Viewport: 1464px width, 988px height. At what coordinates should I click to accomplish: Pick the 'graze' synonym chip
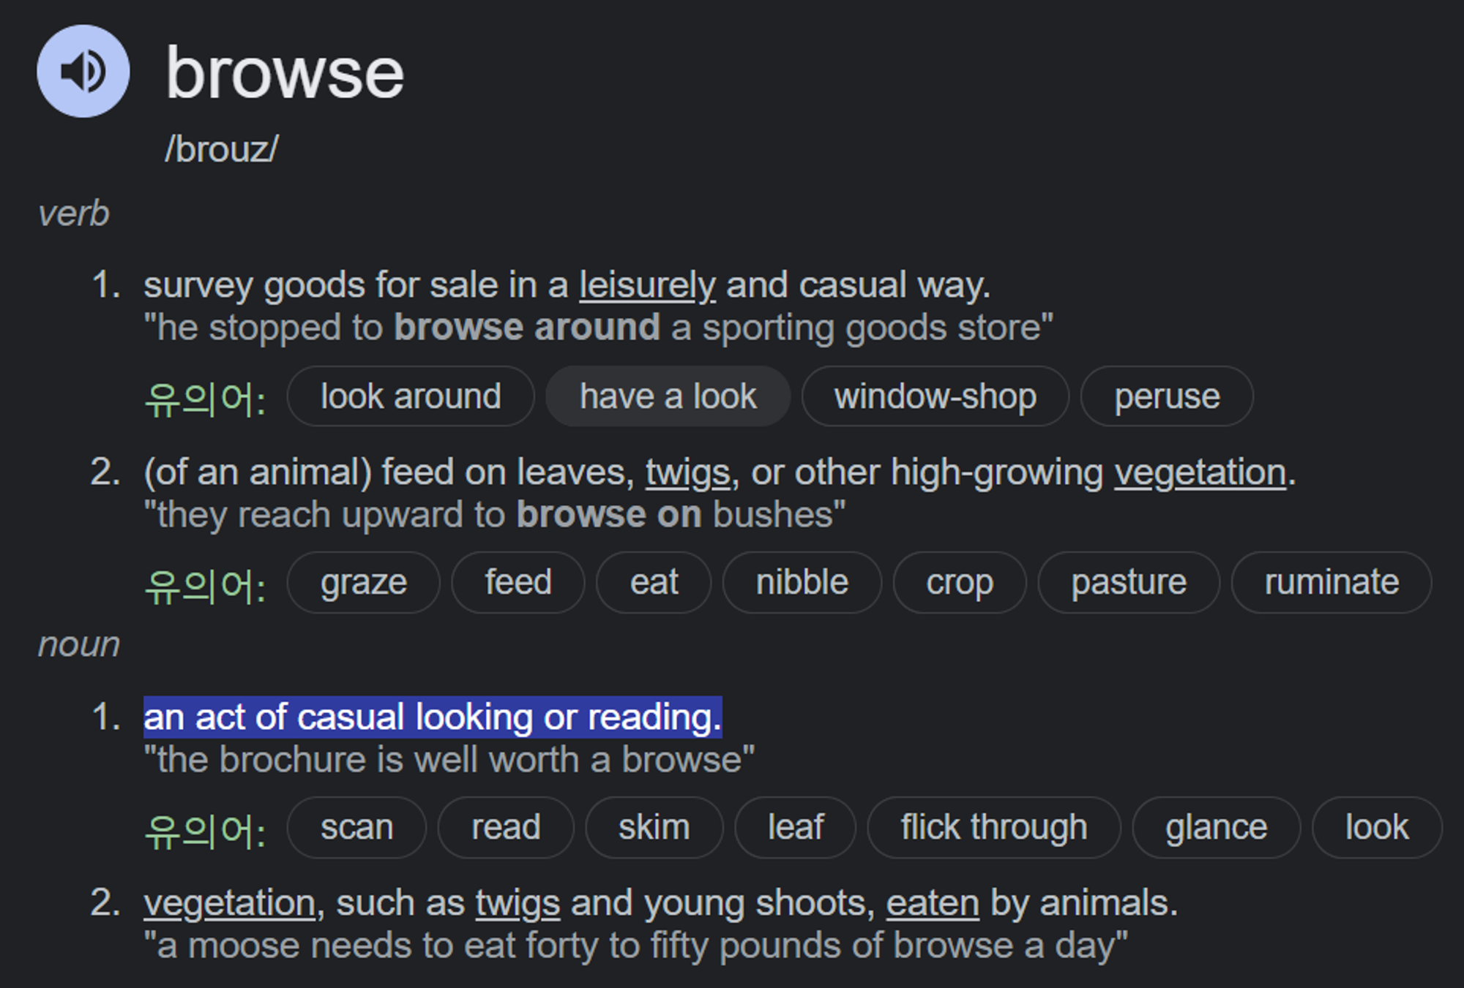(x=363, y=583)
